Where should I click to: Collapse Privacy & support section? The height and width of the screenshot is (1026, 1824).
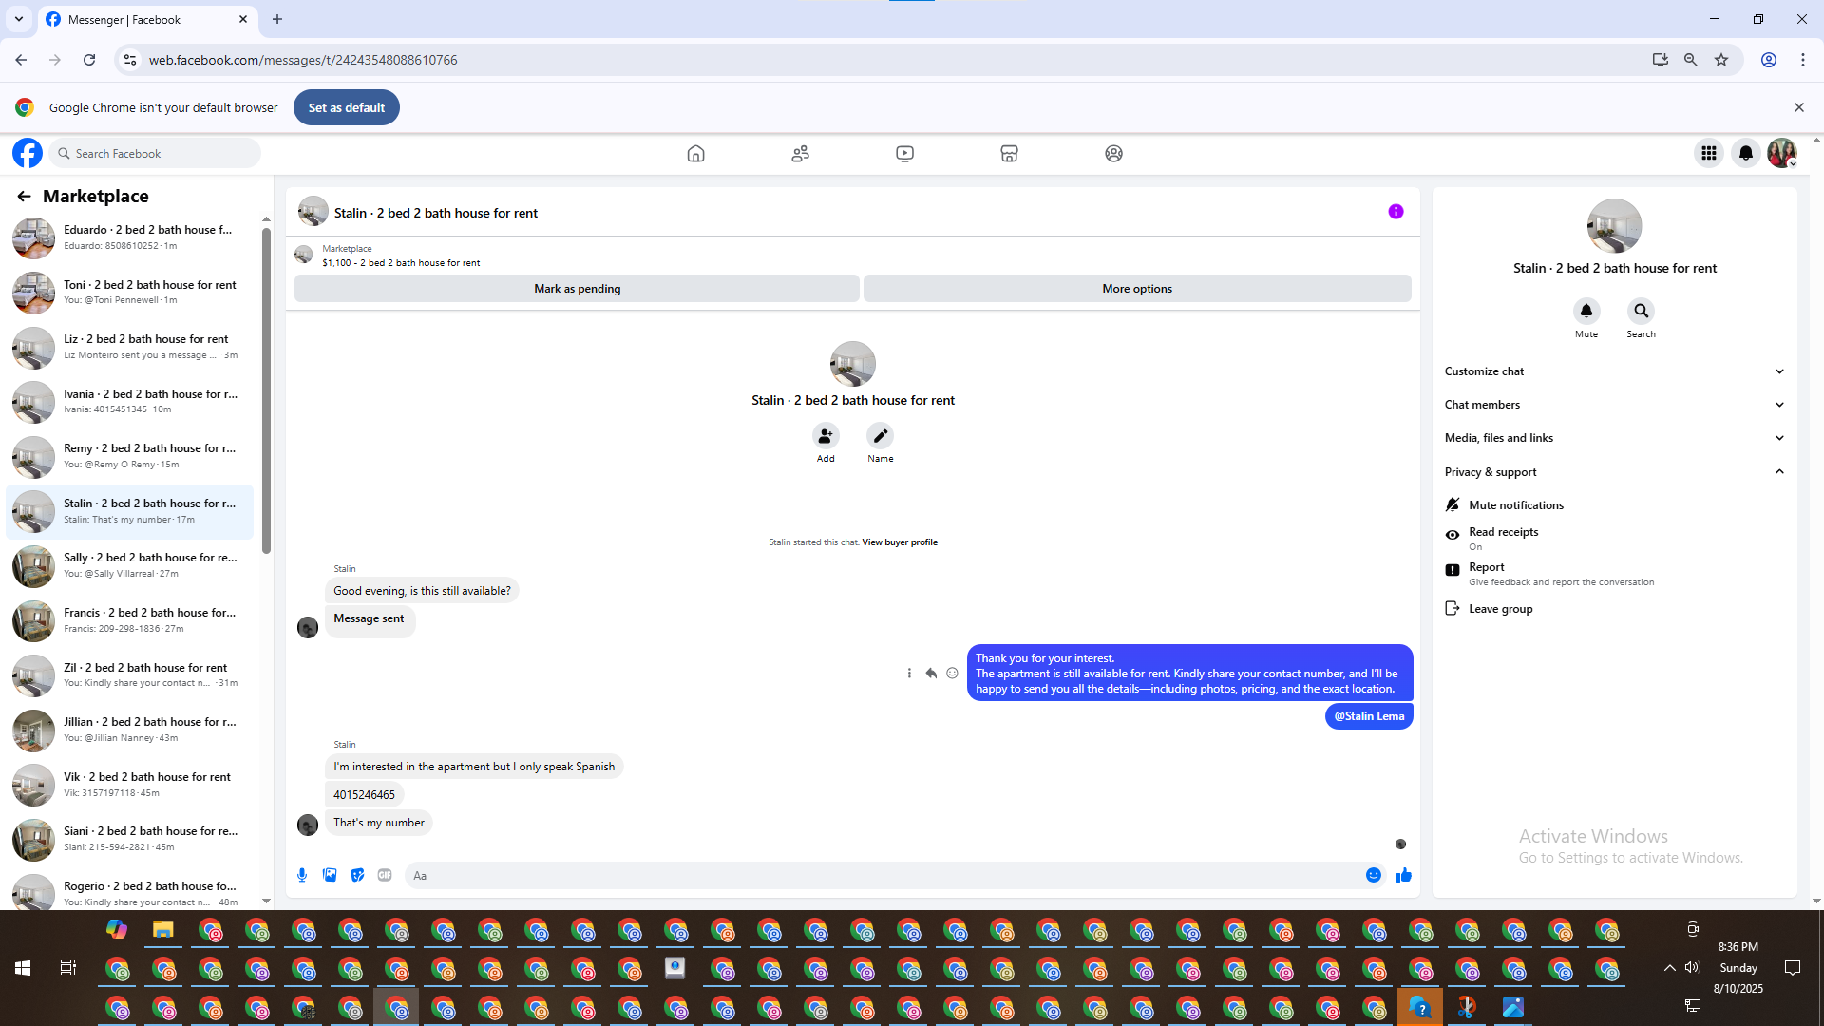pos(1614,471)
